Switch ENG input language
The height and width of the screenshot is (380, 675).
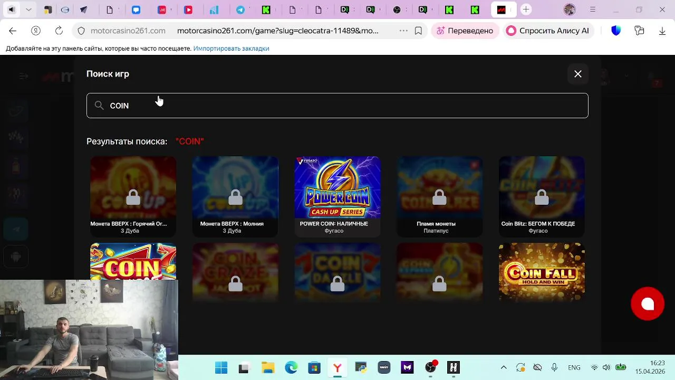574,368
